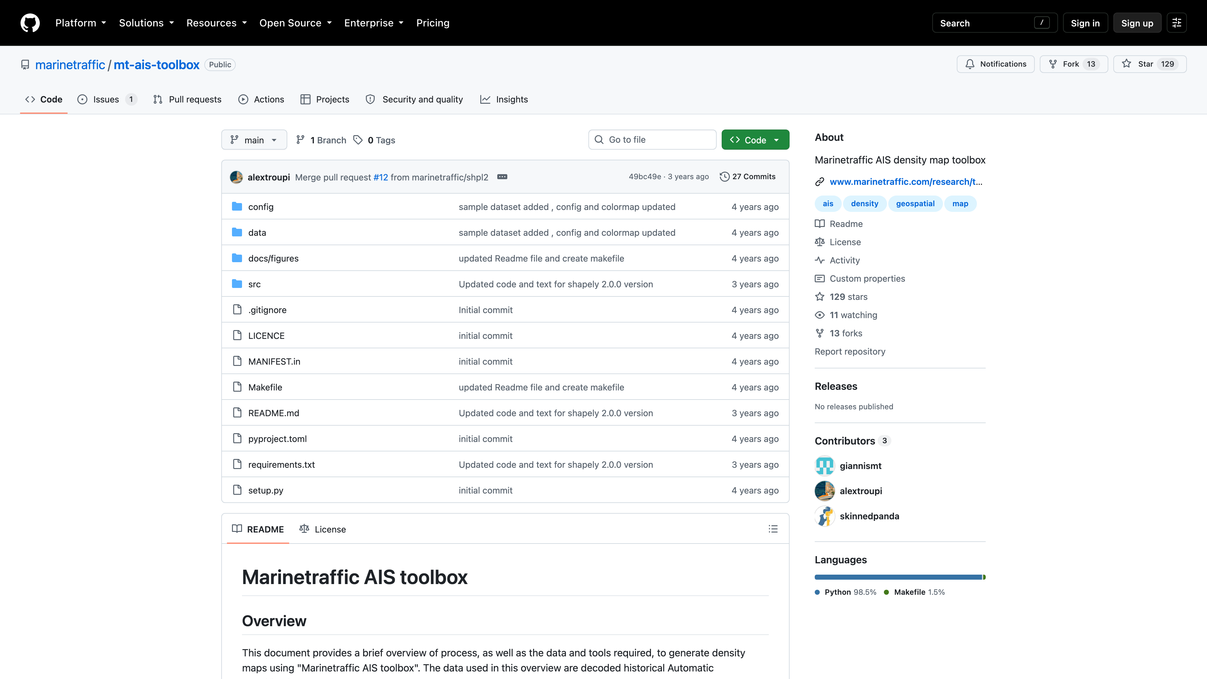Open giannismt contributor avatar
Viewport: 1207px width, 679px height.
coord(825,466)
